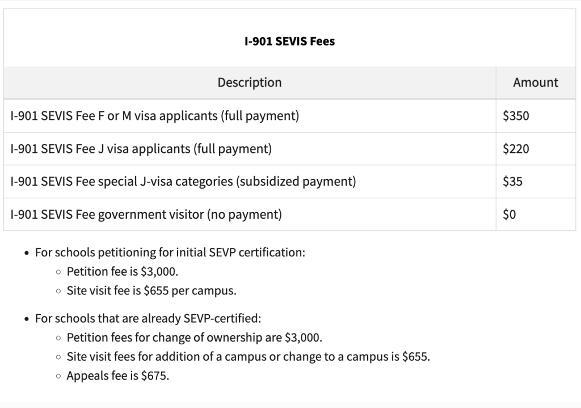Viewport: 581px width, 408px height.
Task: Click the I-901 SEVIS Fees table title
Action: tap(289, 41)
